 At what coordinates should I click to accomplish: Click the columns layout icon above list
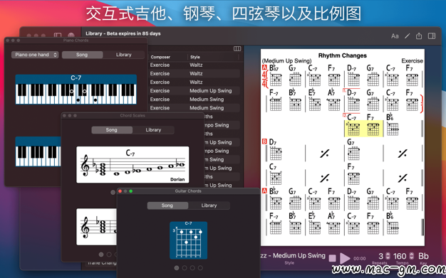click(237, 48)
